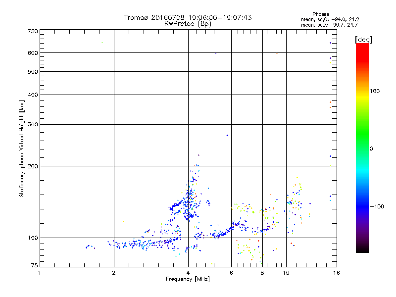Click the lone green point near 650 km
The height and width of the screenshot is (297, 396).
(102, 43)
